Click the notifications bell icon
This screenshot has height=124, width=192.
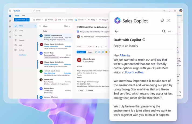[x=170, y=11]
